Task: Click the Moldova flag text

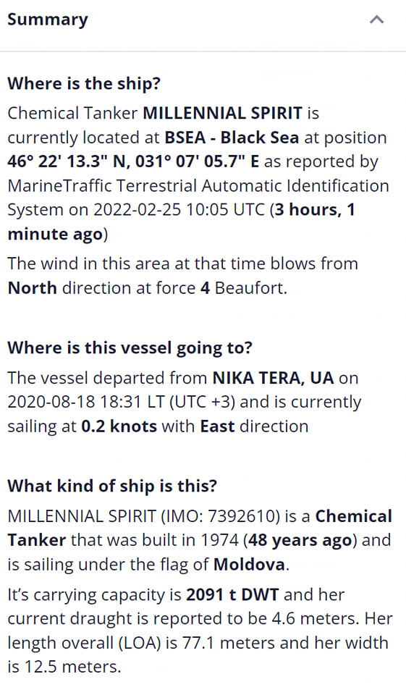Action: [x=249, y=565]
